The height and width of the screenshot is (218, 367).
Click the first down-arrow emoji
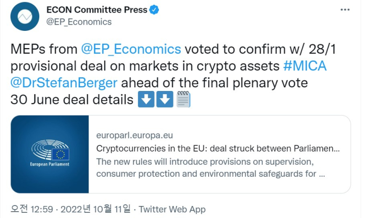pyautogui.click(x=146, y=99)
